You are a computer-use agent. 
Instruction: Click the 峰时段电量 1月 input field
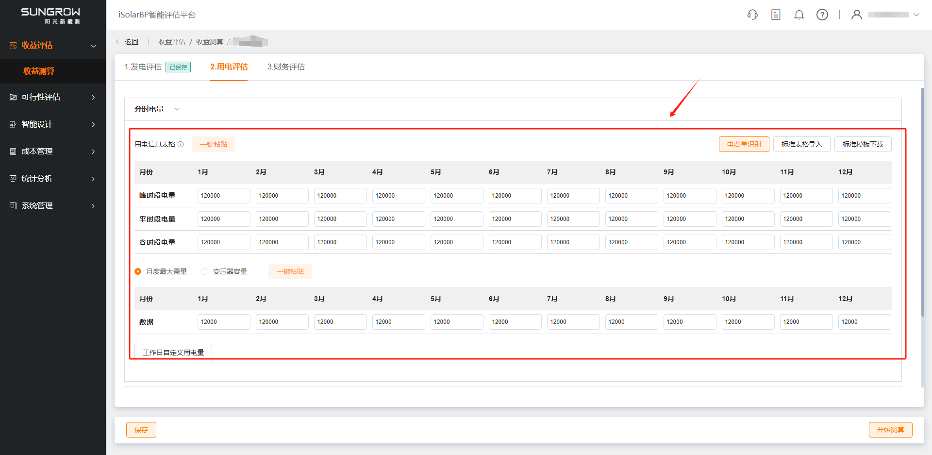[223, 196]
